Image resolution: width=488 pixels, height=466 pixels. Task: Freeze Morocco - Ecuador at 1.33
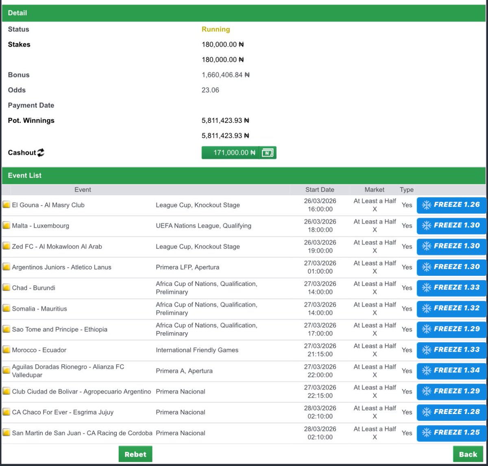coord(451,350)
